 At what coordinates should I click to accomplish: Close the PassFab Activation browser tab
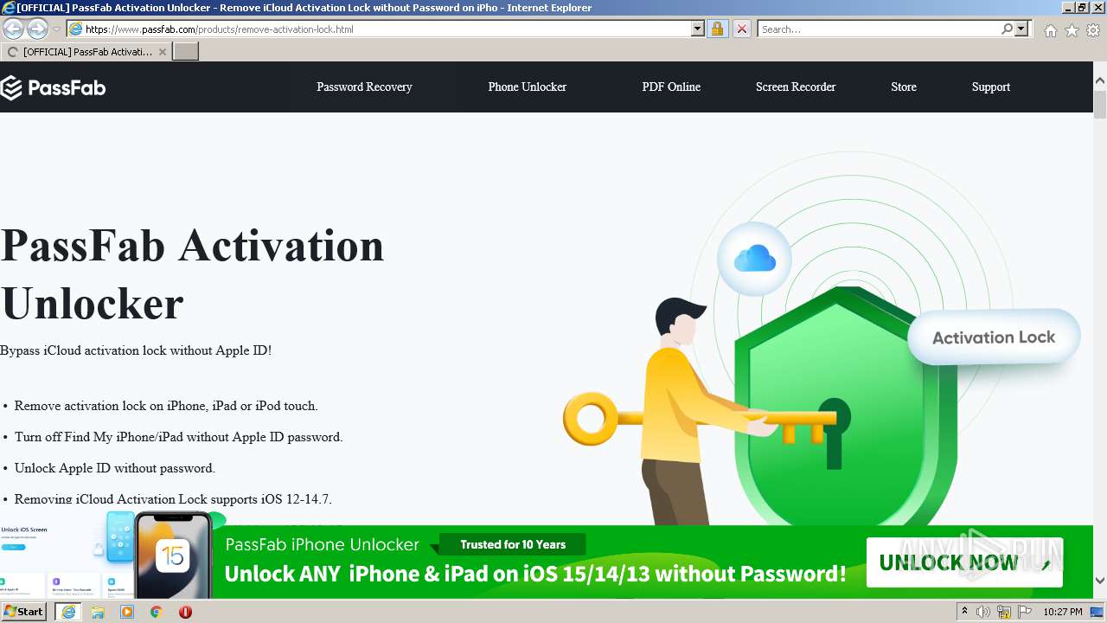[x=162, y=52]
